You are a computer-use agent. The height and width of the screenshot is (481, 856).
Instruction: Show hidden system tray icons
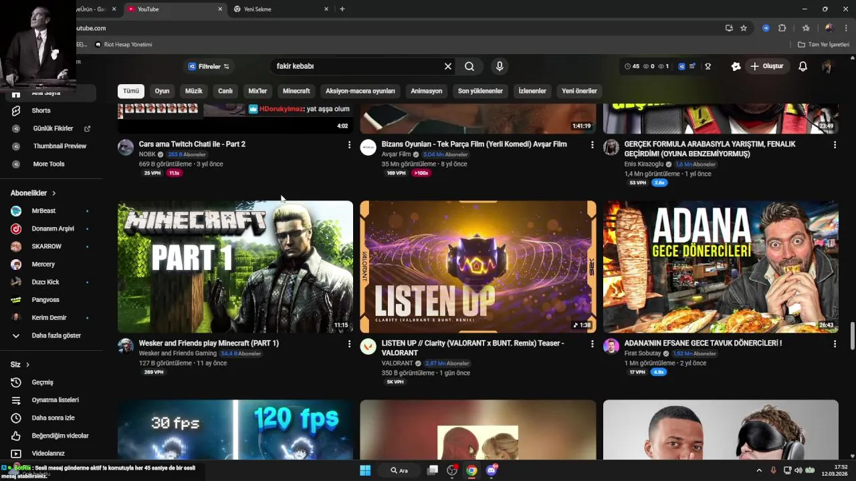click(x=759, y=470)
